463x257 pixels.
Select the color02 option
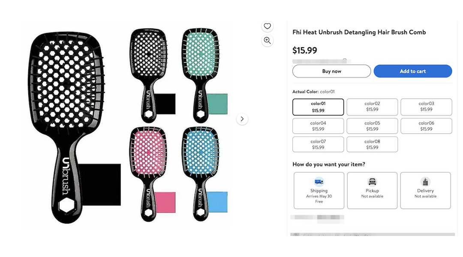372,107
